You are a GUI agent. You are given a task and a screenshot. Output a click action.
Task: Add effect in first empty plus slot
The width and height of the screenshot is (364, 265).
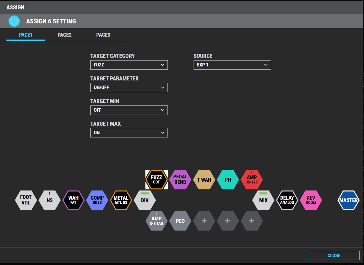204,221
